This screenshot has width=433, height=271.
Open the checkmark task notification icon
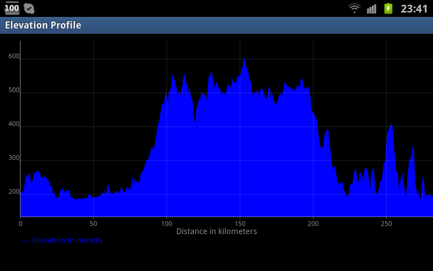point(29,8)
